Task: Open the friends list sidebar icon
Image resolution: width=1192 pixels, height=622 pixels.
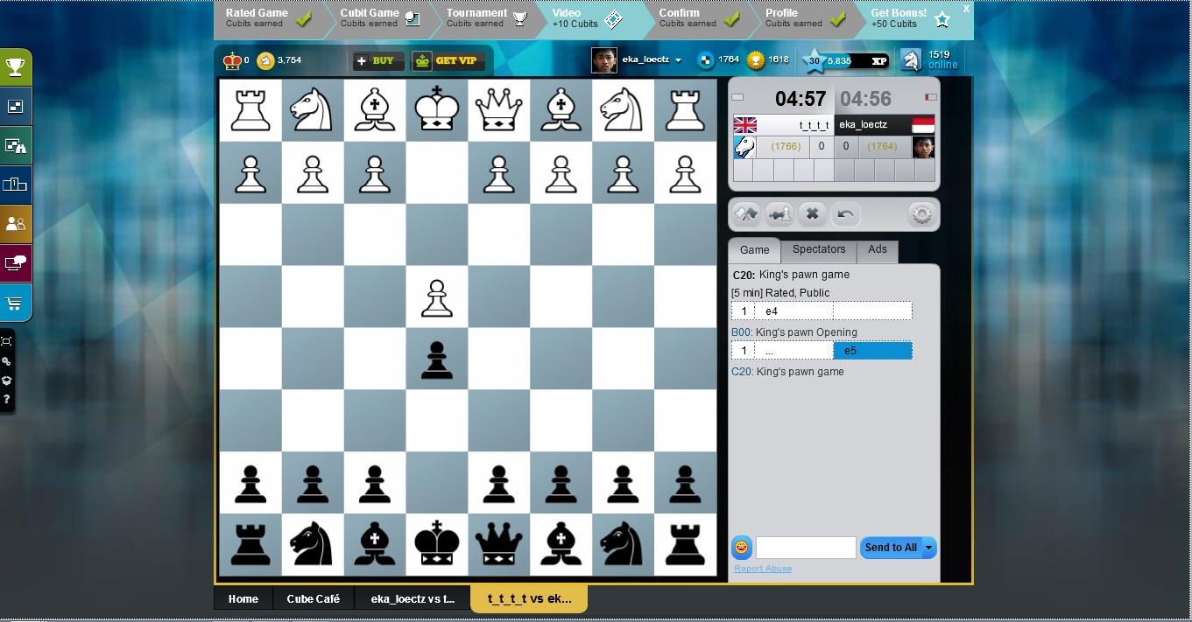Action: [x=15, y=224]
